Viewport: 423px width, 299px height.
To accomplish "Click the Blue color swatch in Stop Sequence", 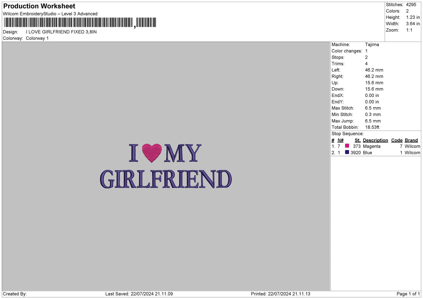I will click(x=347, y=152).
